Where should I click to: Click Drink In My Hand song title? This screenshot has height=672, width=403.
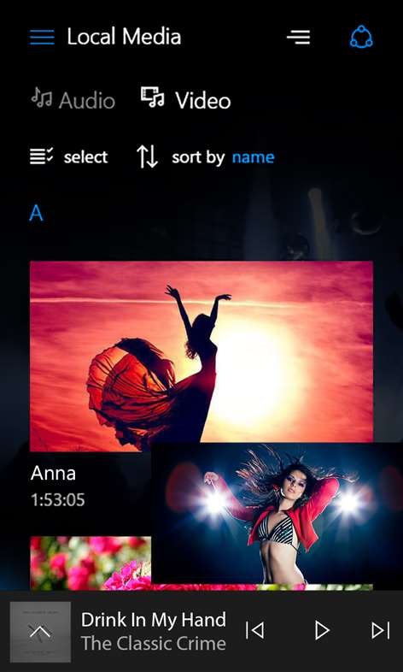point(154,620)
